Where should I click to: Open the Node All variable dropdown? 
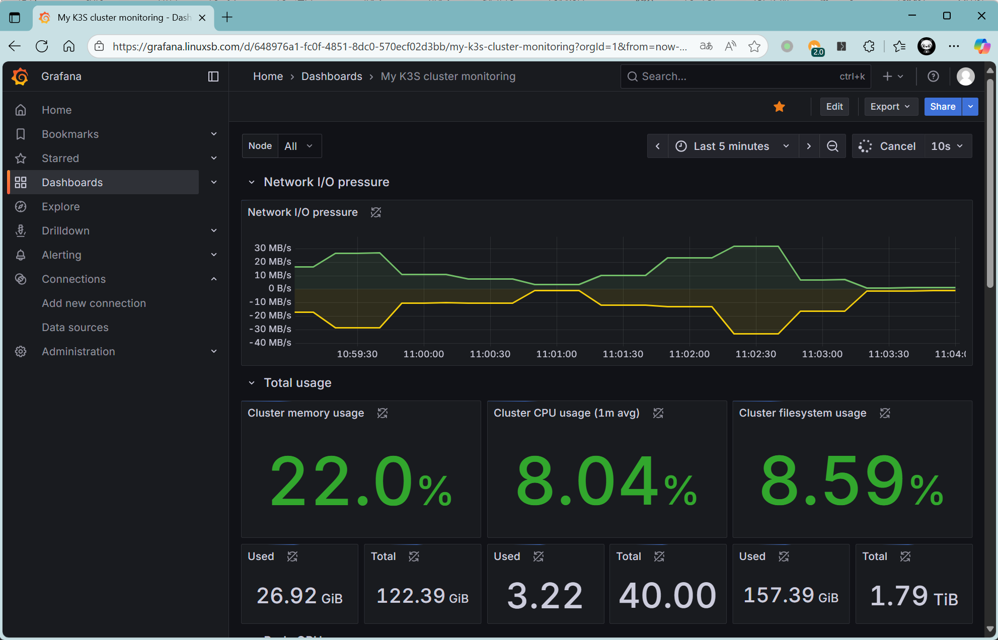tap(299, 146)
